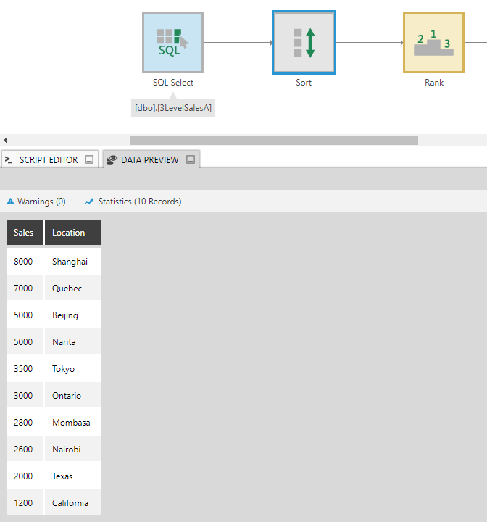487x522 pixels.
Task: Click the [dbo].[3LevelSalesA] table label
Action: (173, 108)
